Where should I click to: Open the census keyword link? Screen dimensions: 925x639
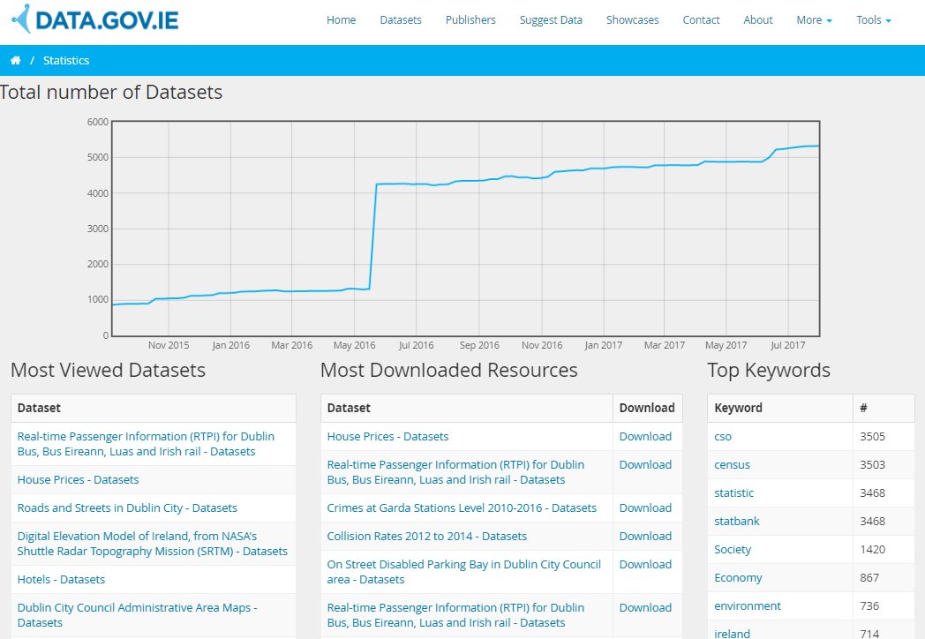(x=731, y=464)
